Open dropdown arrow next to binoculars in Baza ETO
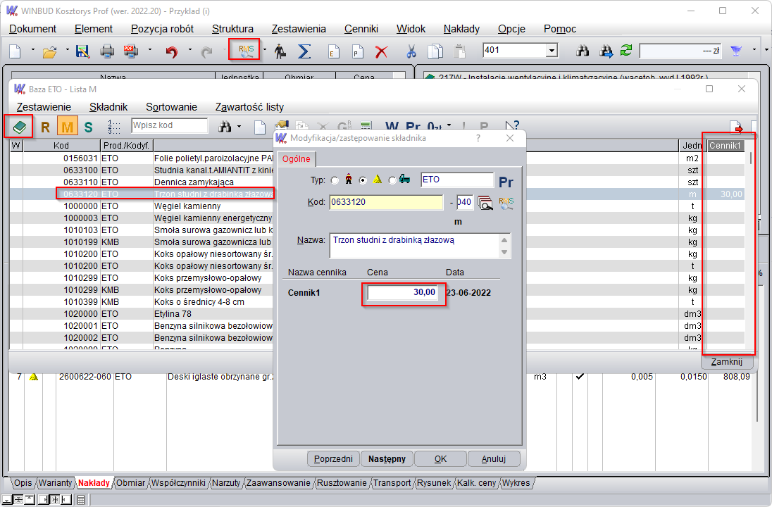This screenshot has width=772, height=507. 239,127
